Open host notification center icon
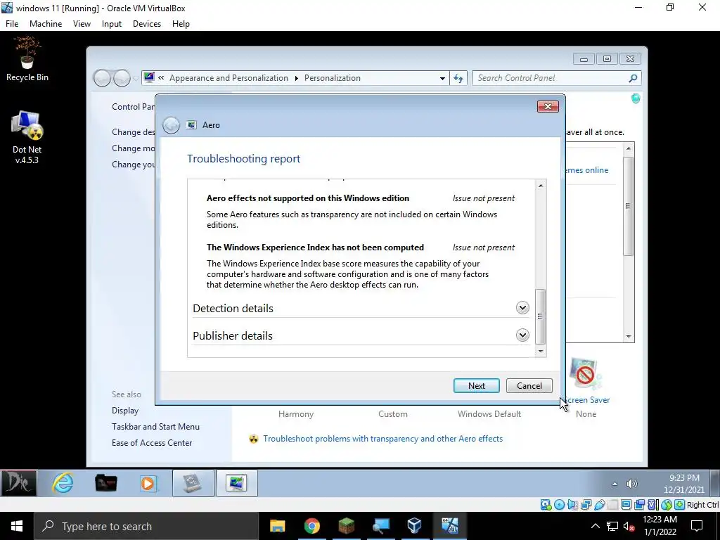Image resolution: width=720 pixels, height=540 pixels. [697, 526]
